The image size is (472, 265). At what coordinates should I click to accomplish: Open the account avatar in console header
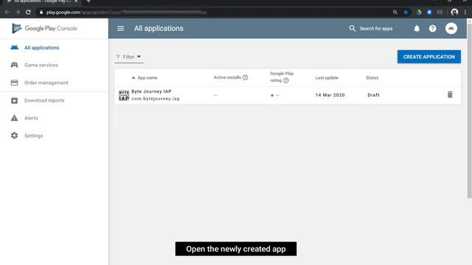(x=451, y=29)
